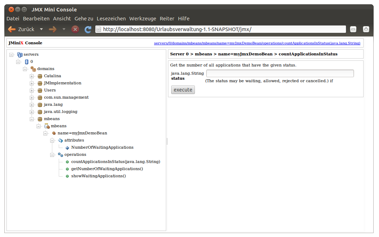Stop loading with the red X

75,29
